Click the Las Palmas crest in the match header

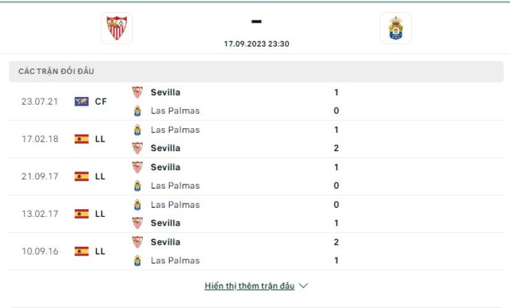[x=395, y=28]
